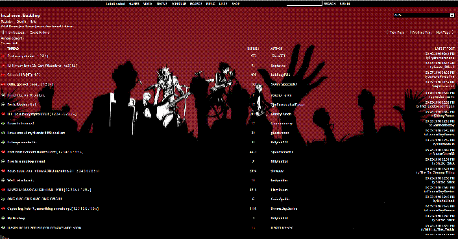Open the SCHEDULE menu in top navigation
The image size is (458, 239).
(179, 4)
